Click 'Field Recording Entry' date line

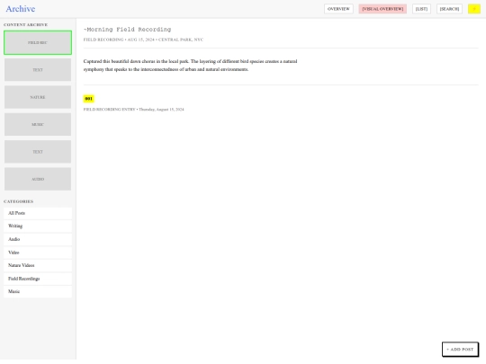pyautogui.click(x=133, y=110)
